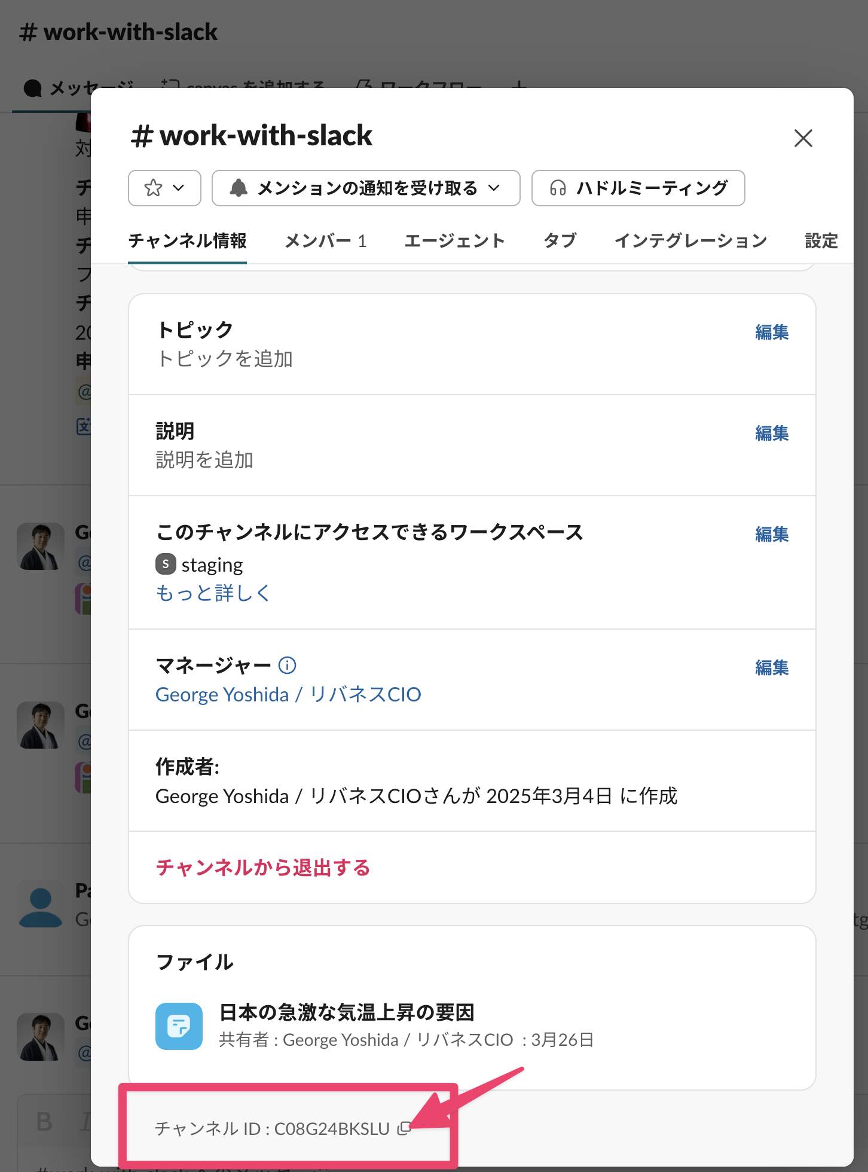The height and width of the screenshot is (1172, 868).
Task: Select the チャンネル情報 tab
Action: (187, 241)
